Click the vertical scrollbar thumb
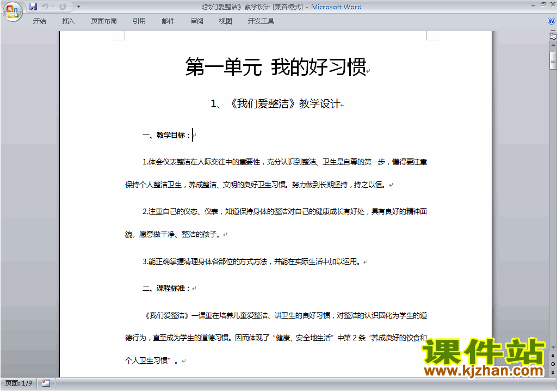The image size is (557, 391). (553, 60)
